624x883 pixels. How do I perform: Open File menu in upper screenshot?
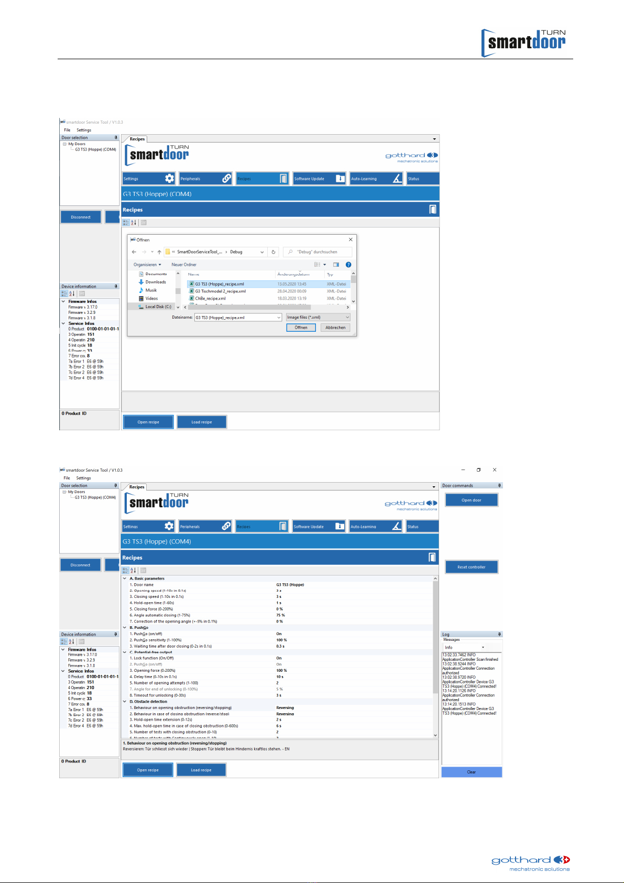pyautogui.click(x=67, y=130)
